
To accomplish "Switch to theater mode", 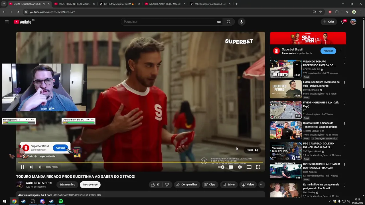I will [249, 167].
